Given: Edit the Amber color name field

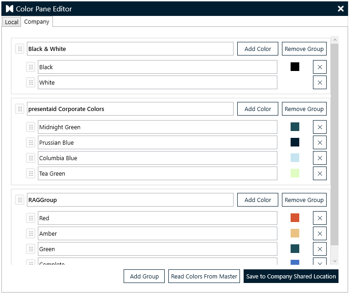Looking at the screenshot, I should 157,233.
